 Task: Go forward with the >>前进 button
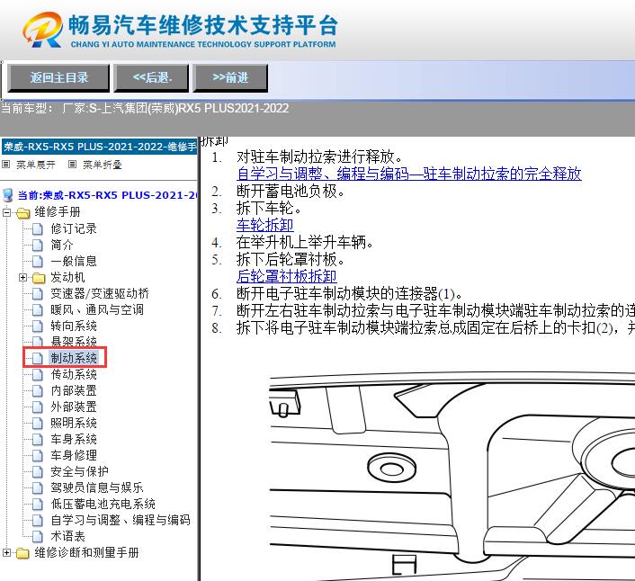[x=230, y=77]
